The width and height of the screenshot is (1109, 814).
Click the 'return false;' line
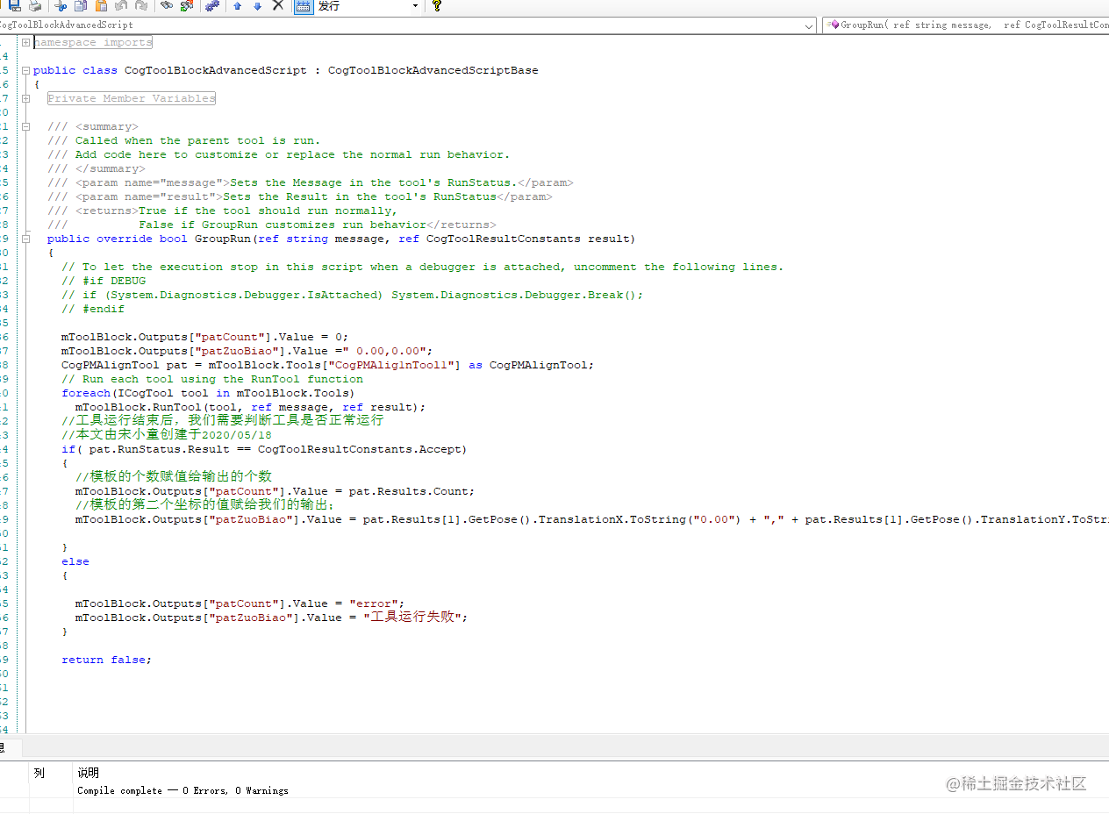(x=106, y=660)
